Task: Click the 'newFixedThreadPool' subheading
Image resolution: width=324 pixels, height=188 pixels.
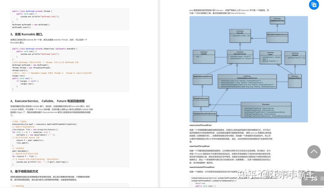Action: (x=199, y=146)
